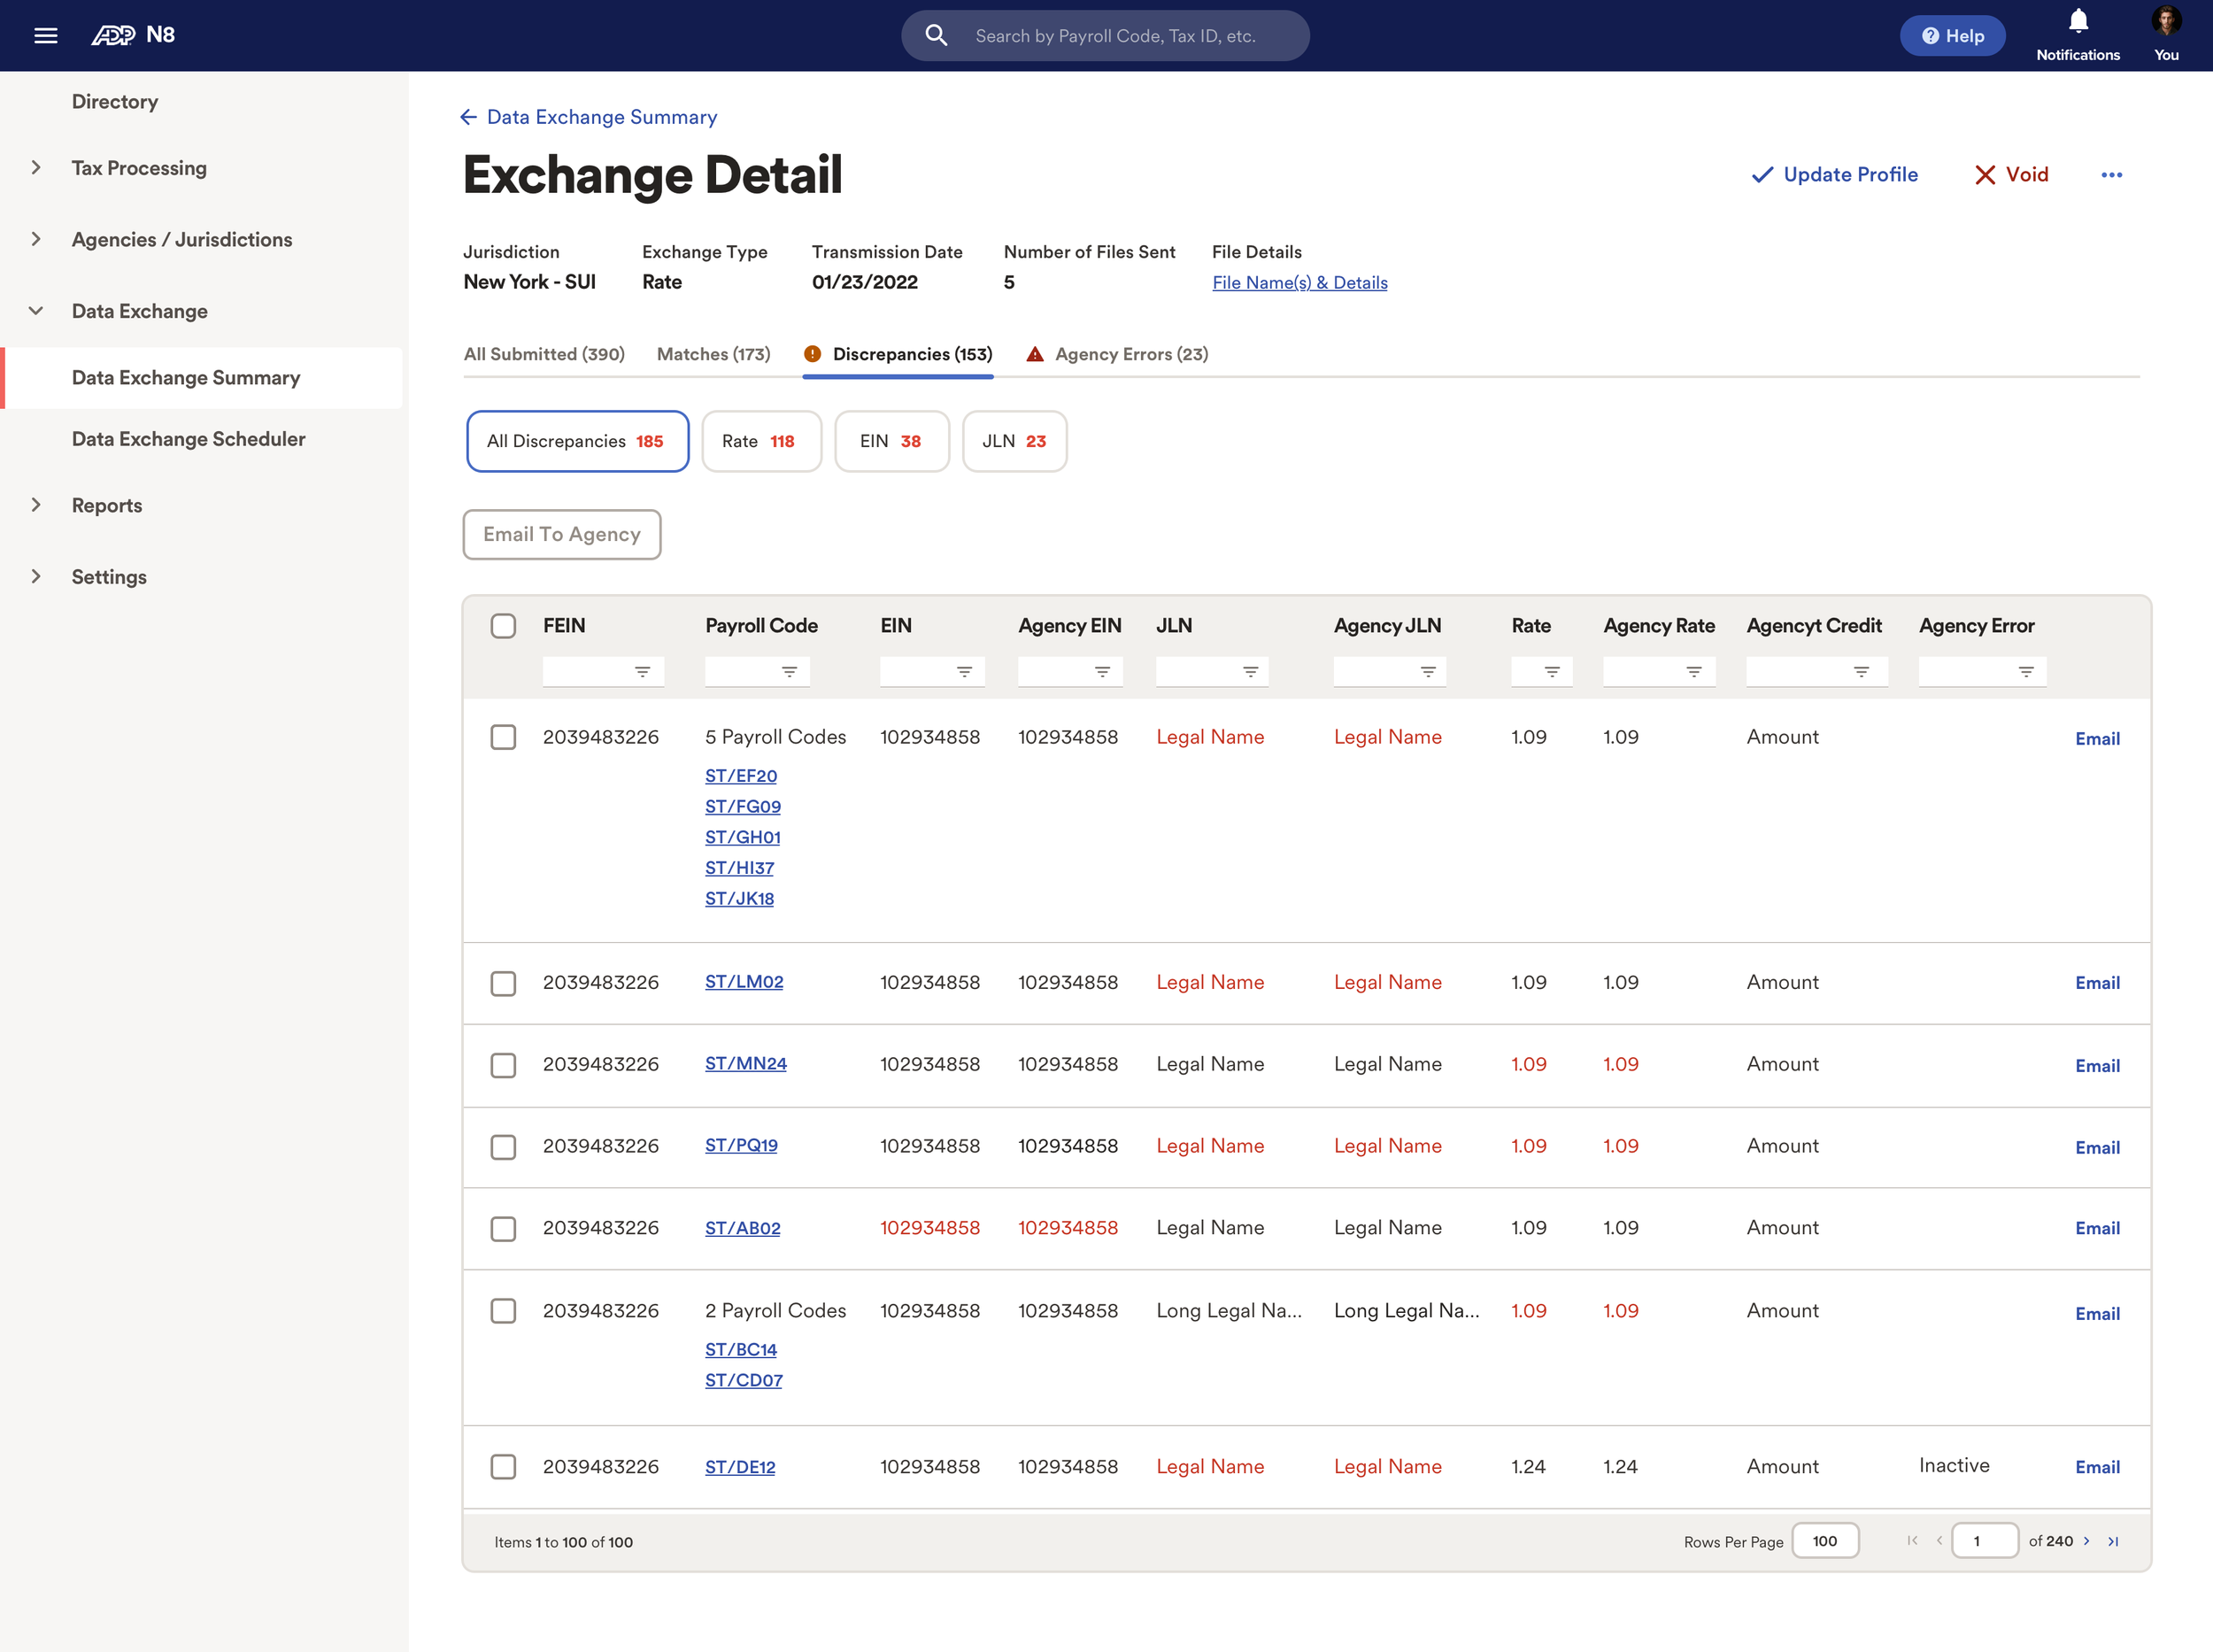
Task: Click the Agency Error column filter icon
Action: click(2025, 672)
